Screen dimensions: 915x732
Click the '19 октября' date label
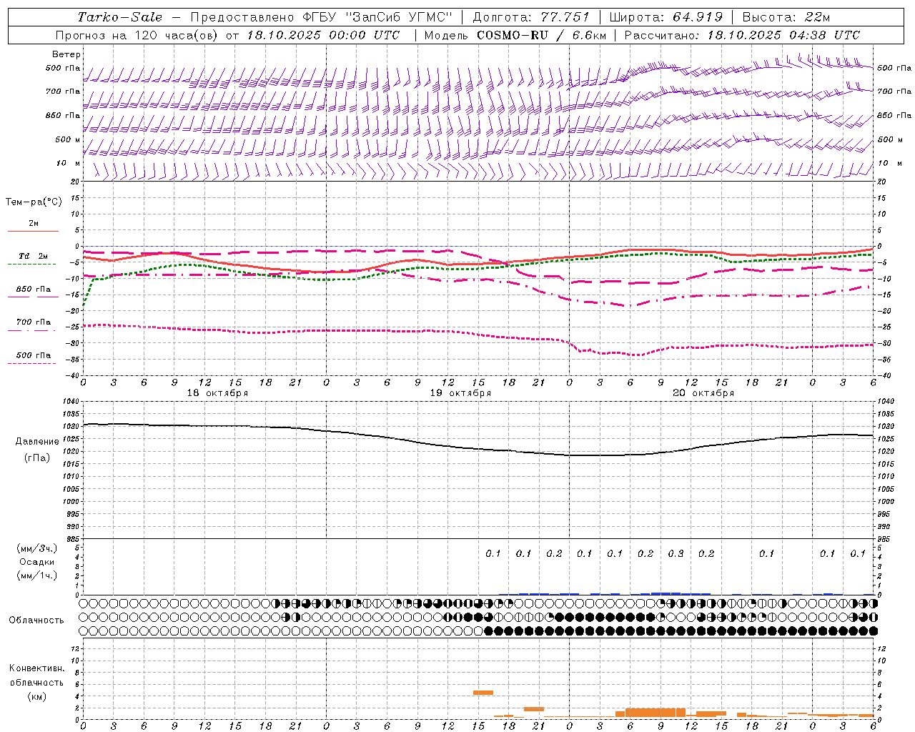tap(460, 393)
